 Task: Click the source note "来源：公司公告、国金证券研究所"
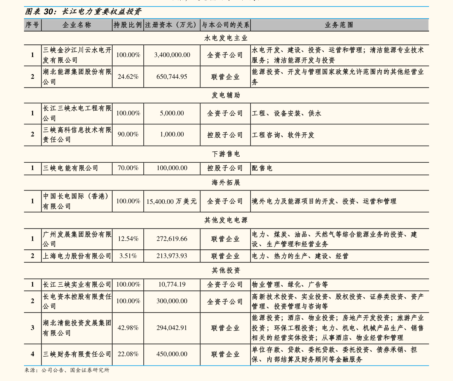pos(67,370)
